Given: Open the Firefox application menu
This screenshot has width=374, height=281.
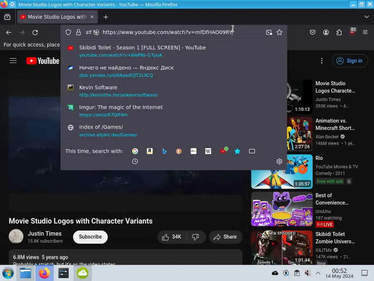Looking at the screenshot, I should pyautogui.click(x=365, y=32).
